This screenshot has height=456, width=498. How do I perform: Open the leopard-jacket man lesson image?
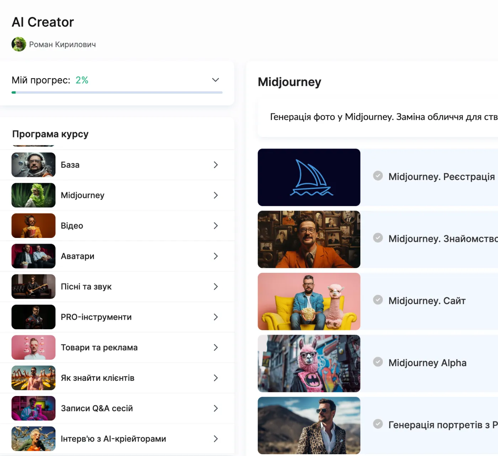[x=309, y=425]
